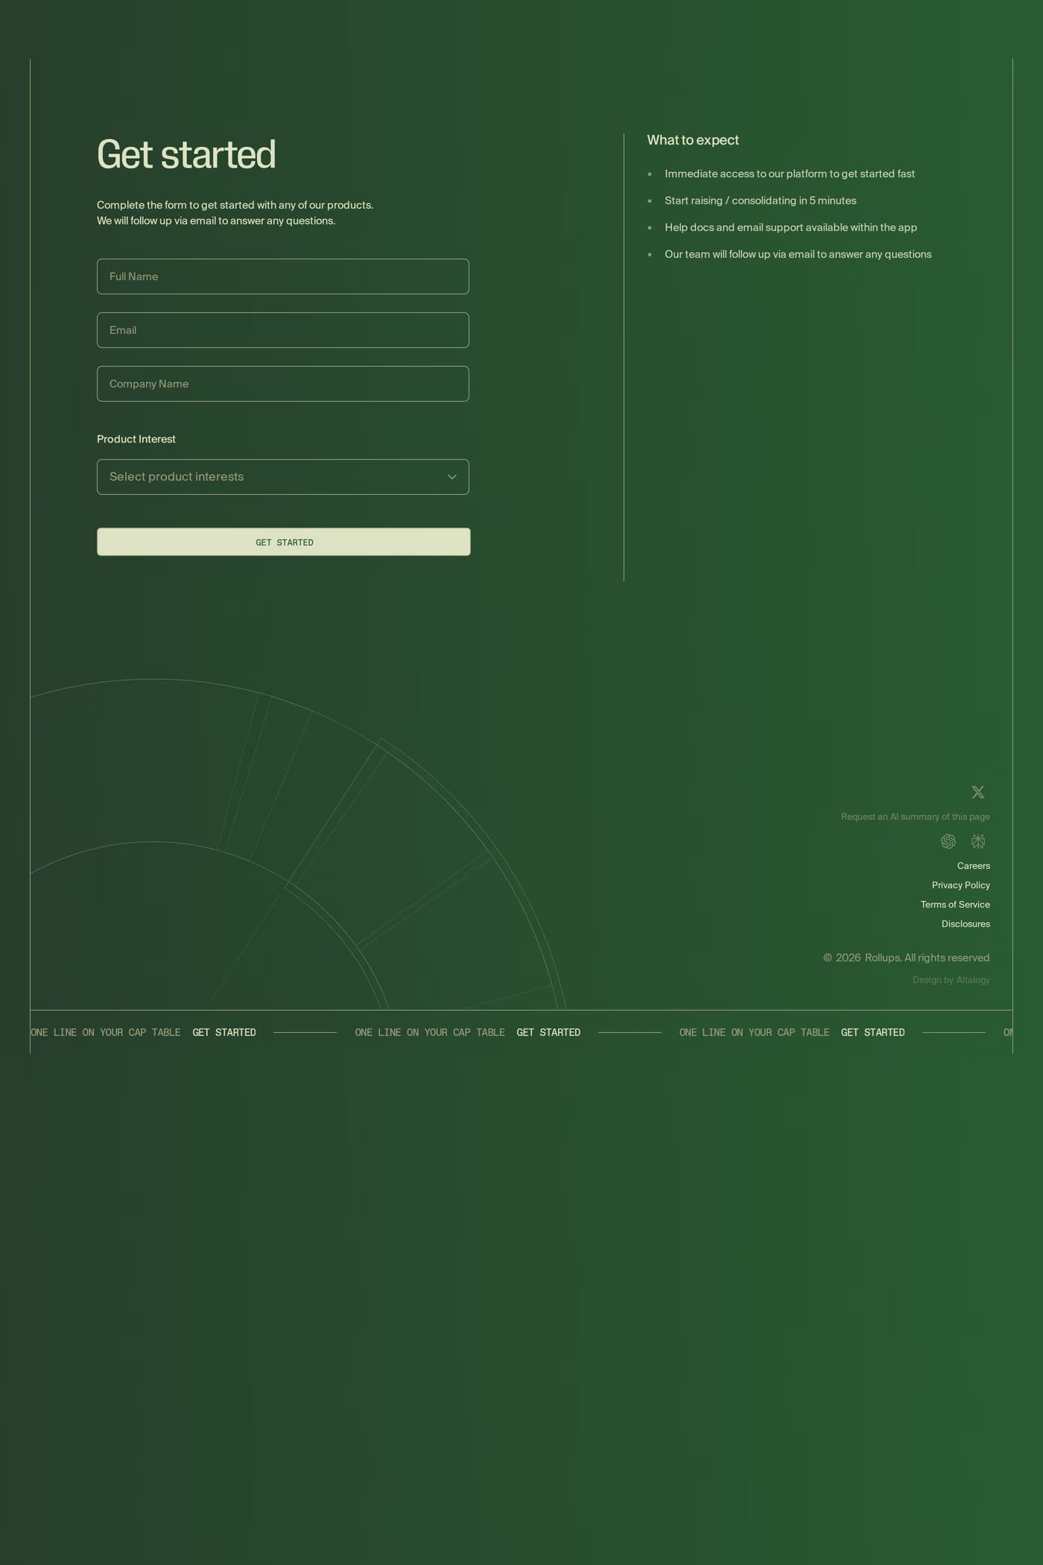Click 'Help docs and email support' bullet
Viewport: 1043px width, 1565px height.
click(x=790, y=227)
